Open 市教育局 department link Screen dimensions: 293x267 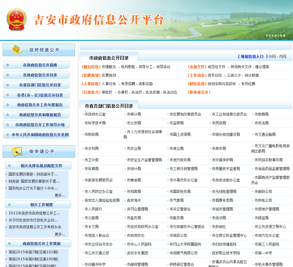262,114
